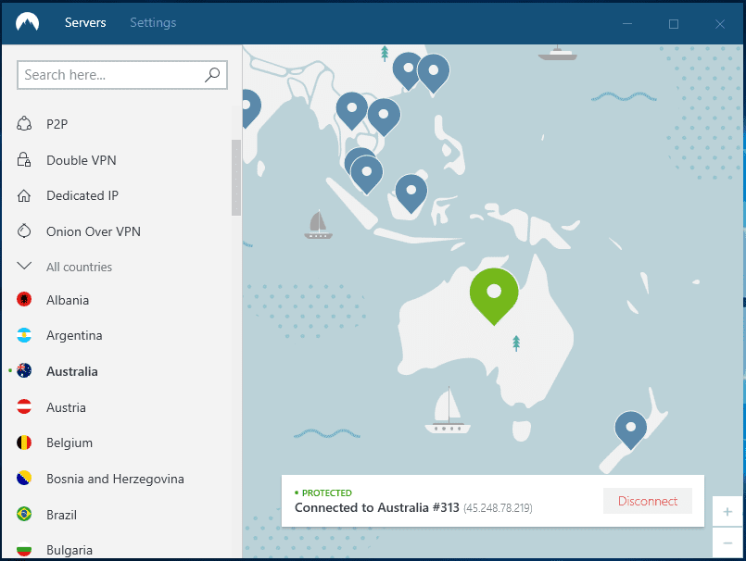This screenshot has height=561, width=746.
Task: Click the New Zealand map pin
Action: [x=630, y=430]
